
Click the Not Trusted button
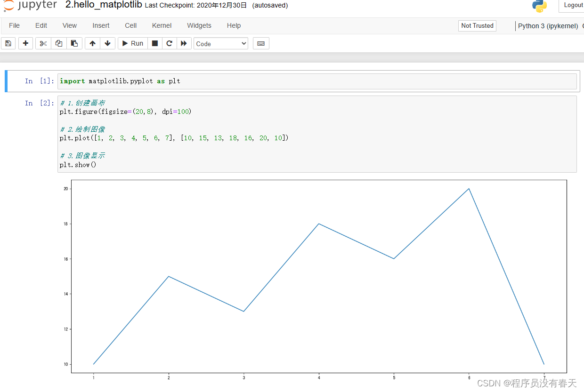[x=477, y=26]
